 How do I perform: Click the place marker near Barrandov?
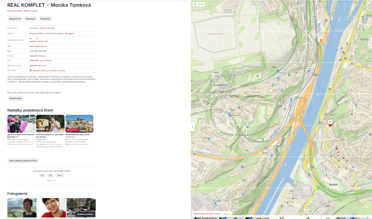tap(242, 165)
